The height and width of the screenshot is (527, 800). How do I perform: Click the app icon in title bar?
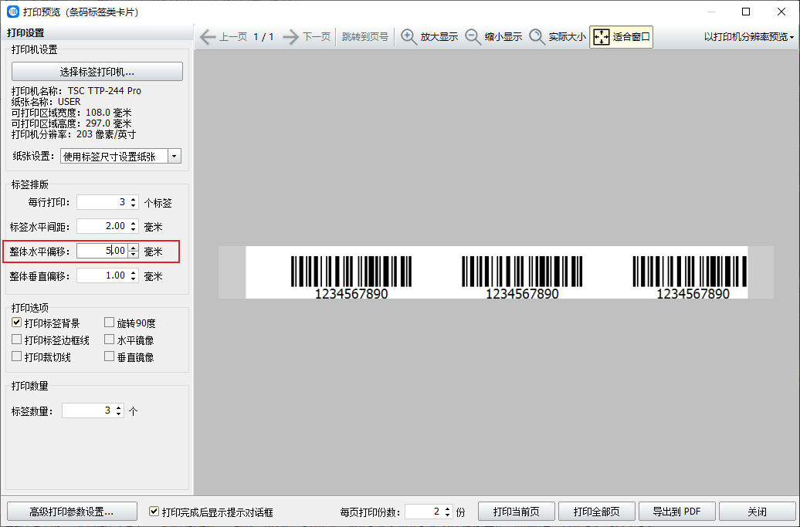(x=13, y=12)
